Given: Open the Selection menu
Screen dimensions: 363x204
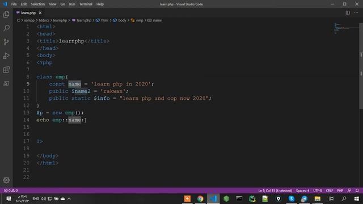Looking at the screenshot, I should pyautogui.click(x=38, y=4).
